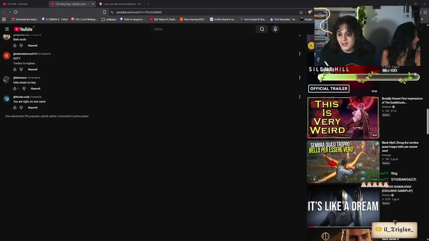The image size is (429, 241).
Task: Open options menu for the Nicolas-uu3jr comment
Action: [x=300, y=97]
